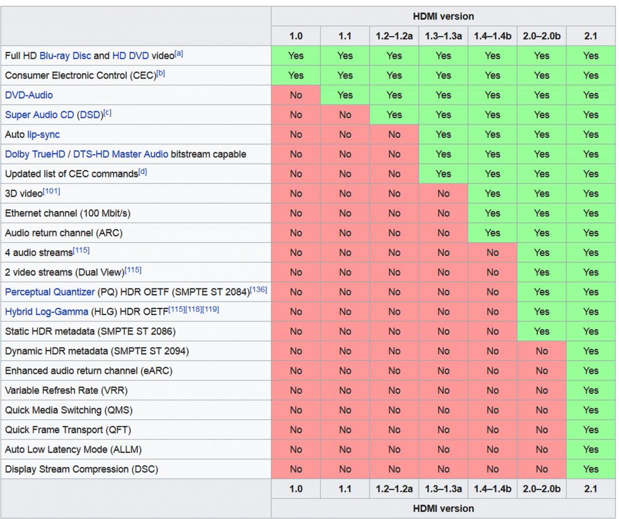Image resolution: width=619 pixels, height=519 pixels.
Task: Click 'Yes' for DVD-Audio under 1.1
Action: click(x=345, y=95)
